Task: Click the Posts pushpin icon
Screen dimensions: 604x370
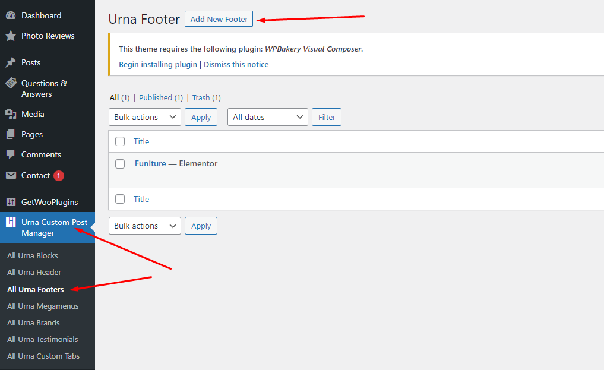Action: coord(11,62)
